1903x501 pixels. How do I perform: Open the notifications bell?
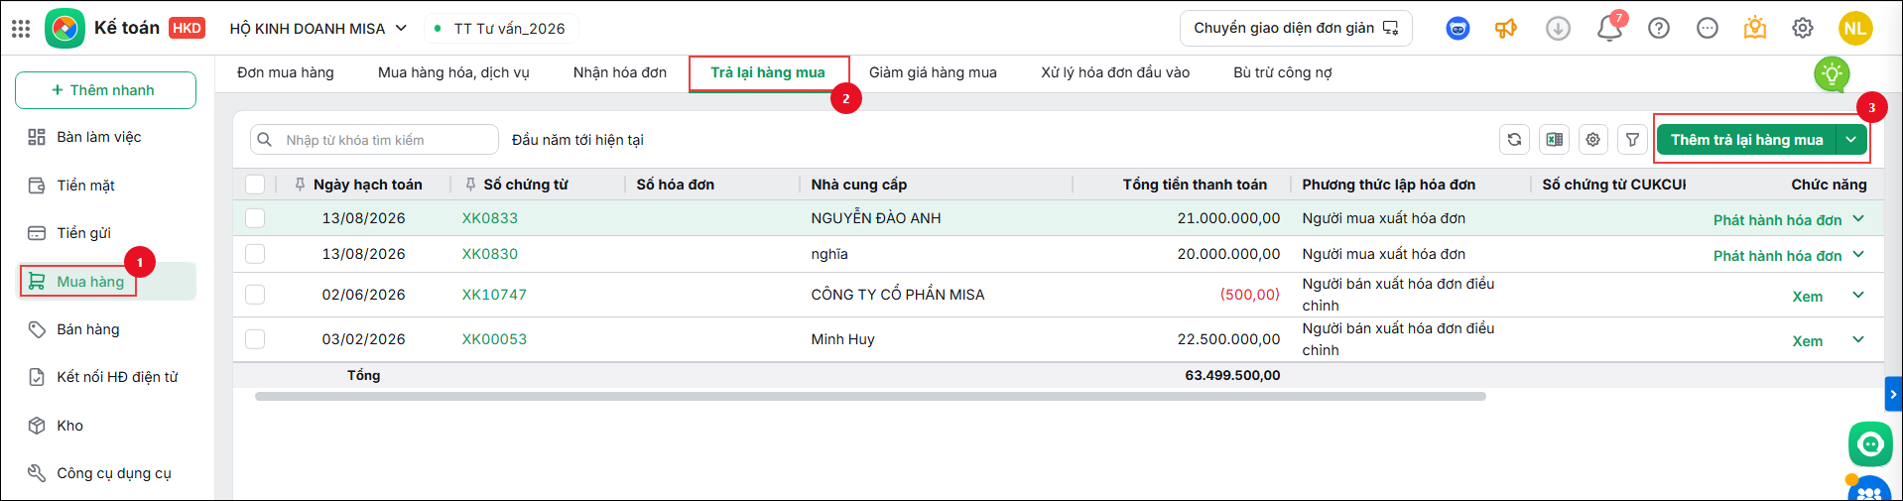[1609, 29]
